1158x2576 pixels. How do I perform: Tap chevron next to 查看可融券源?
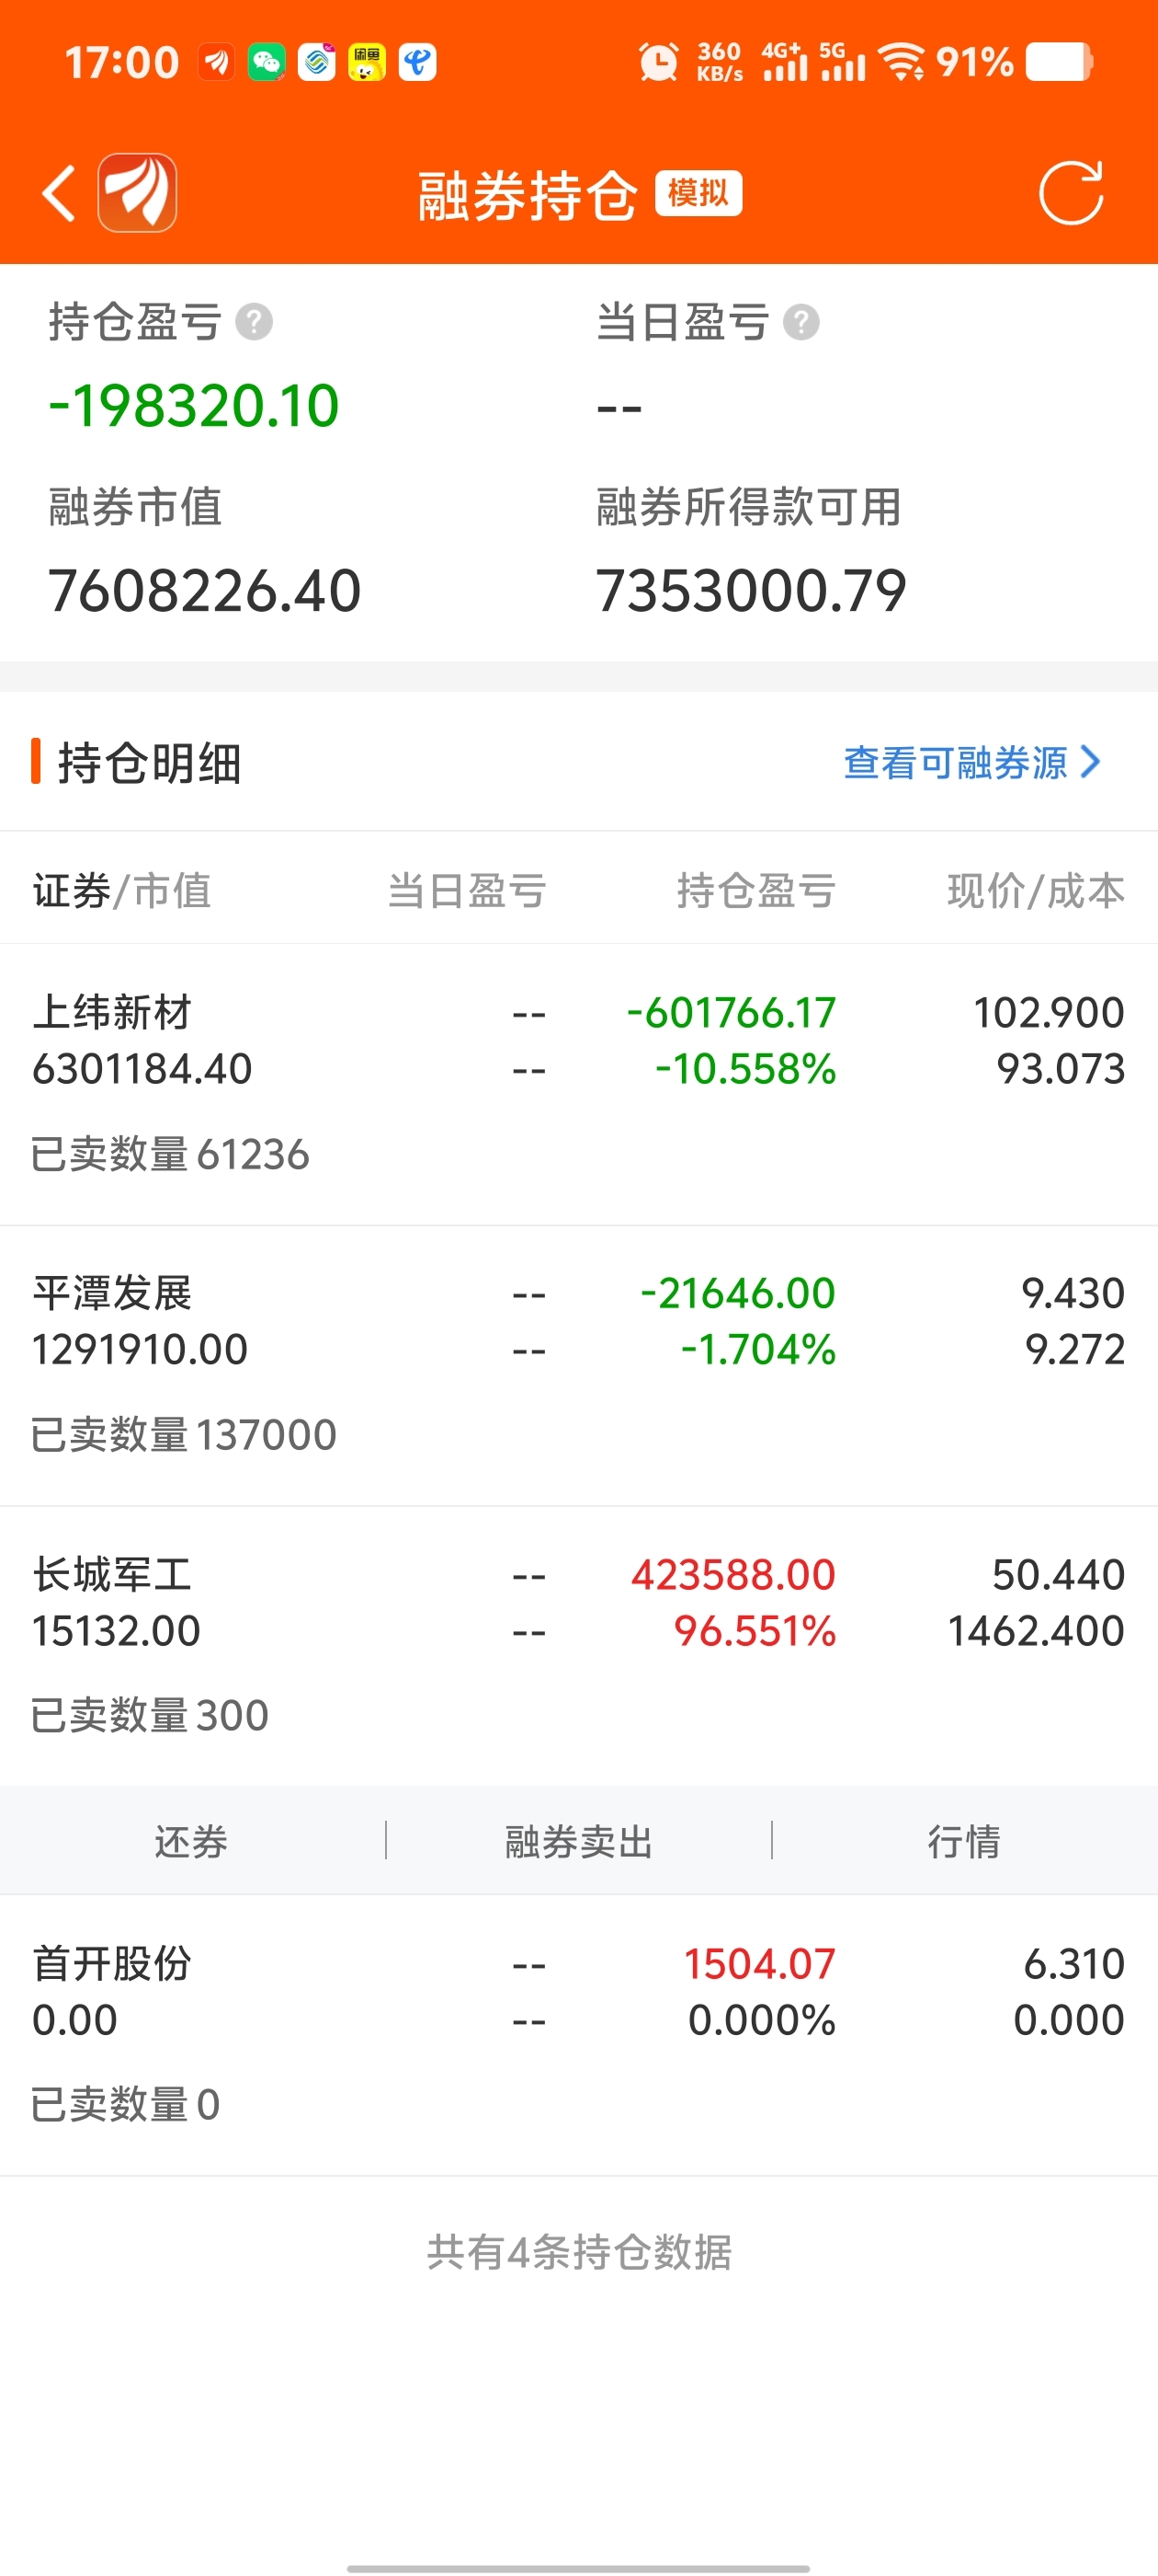[x=1091, y=762]
